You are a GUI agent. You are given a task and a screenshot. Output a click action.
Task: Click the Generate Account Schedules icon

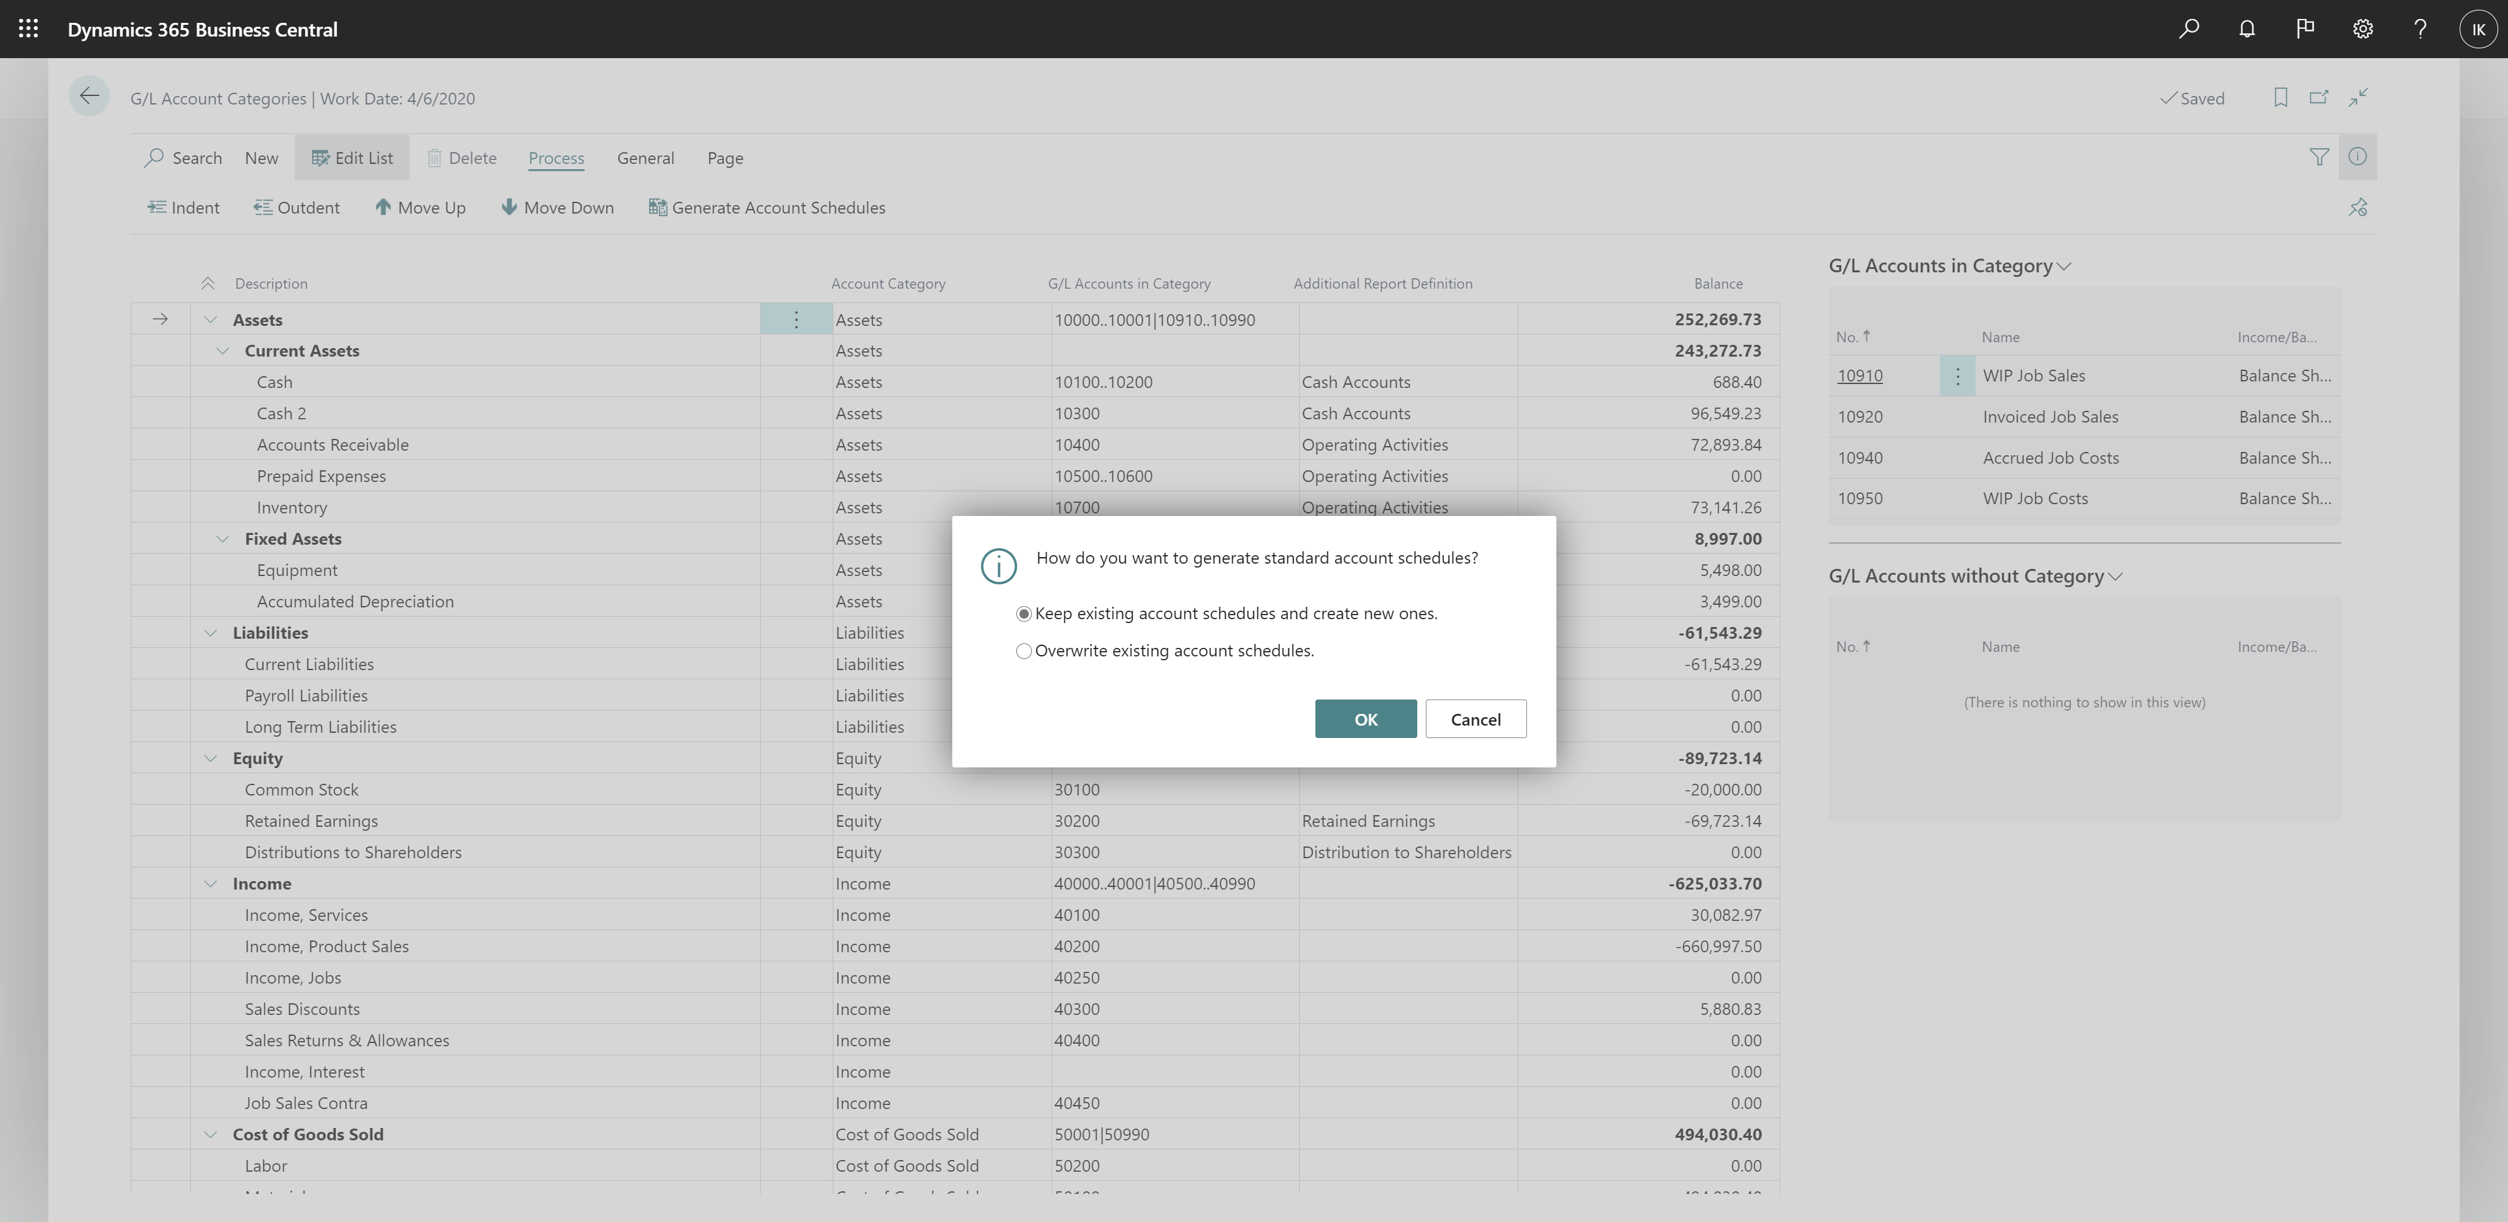[656, 208]
